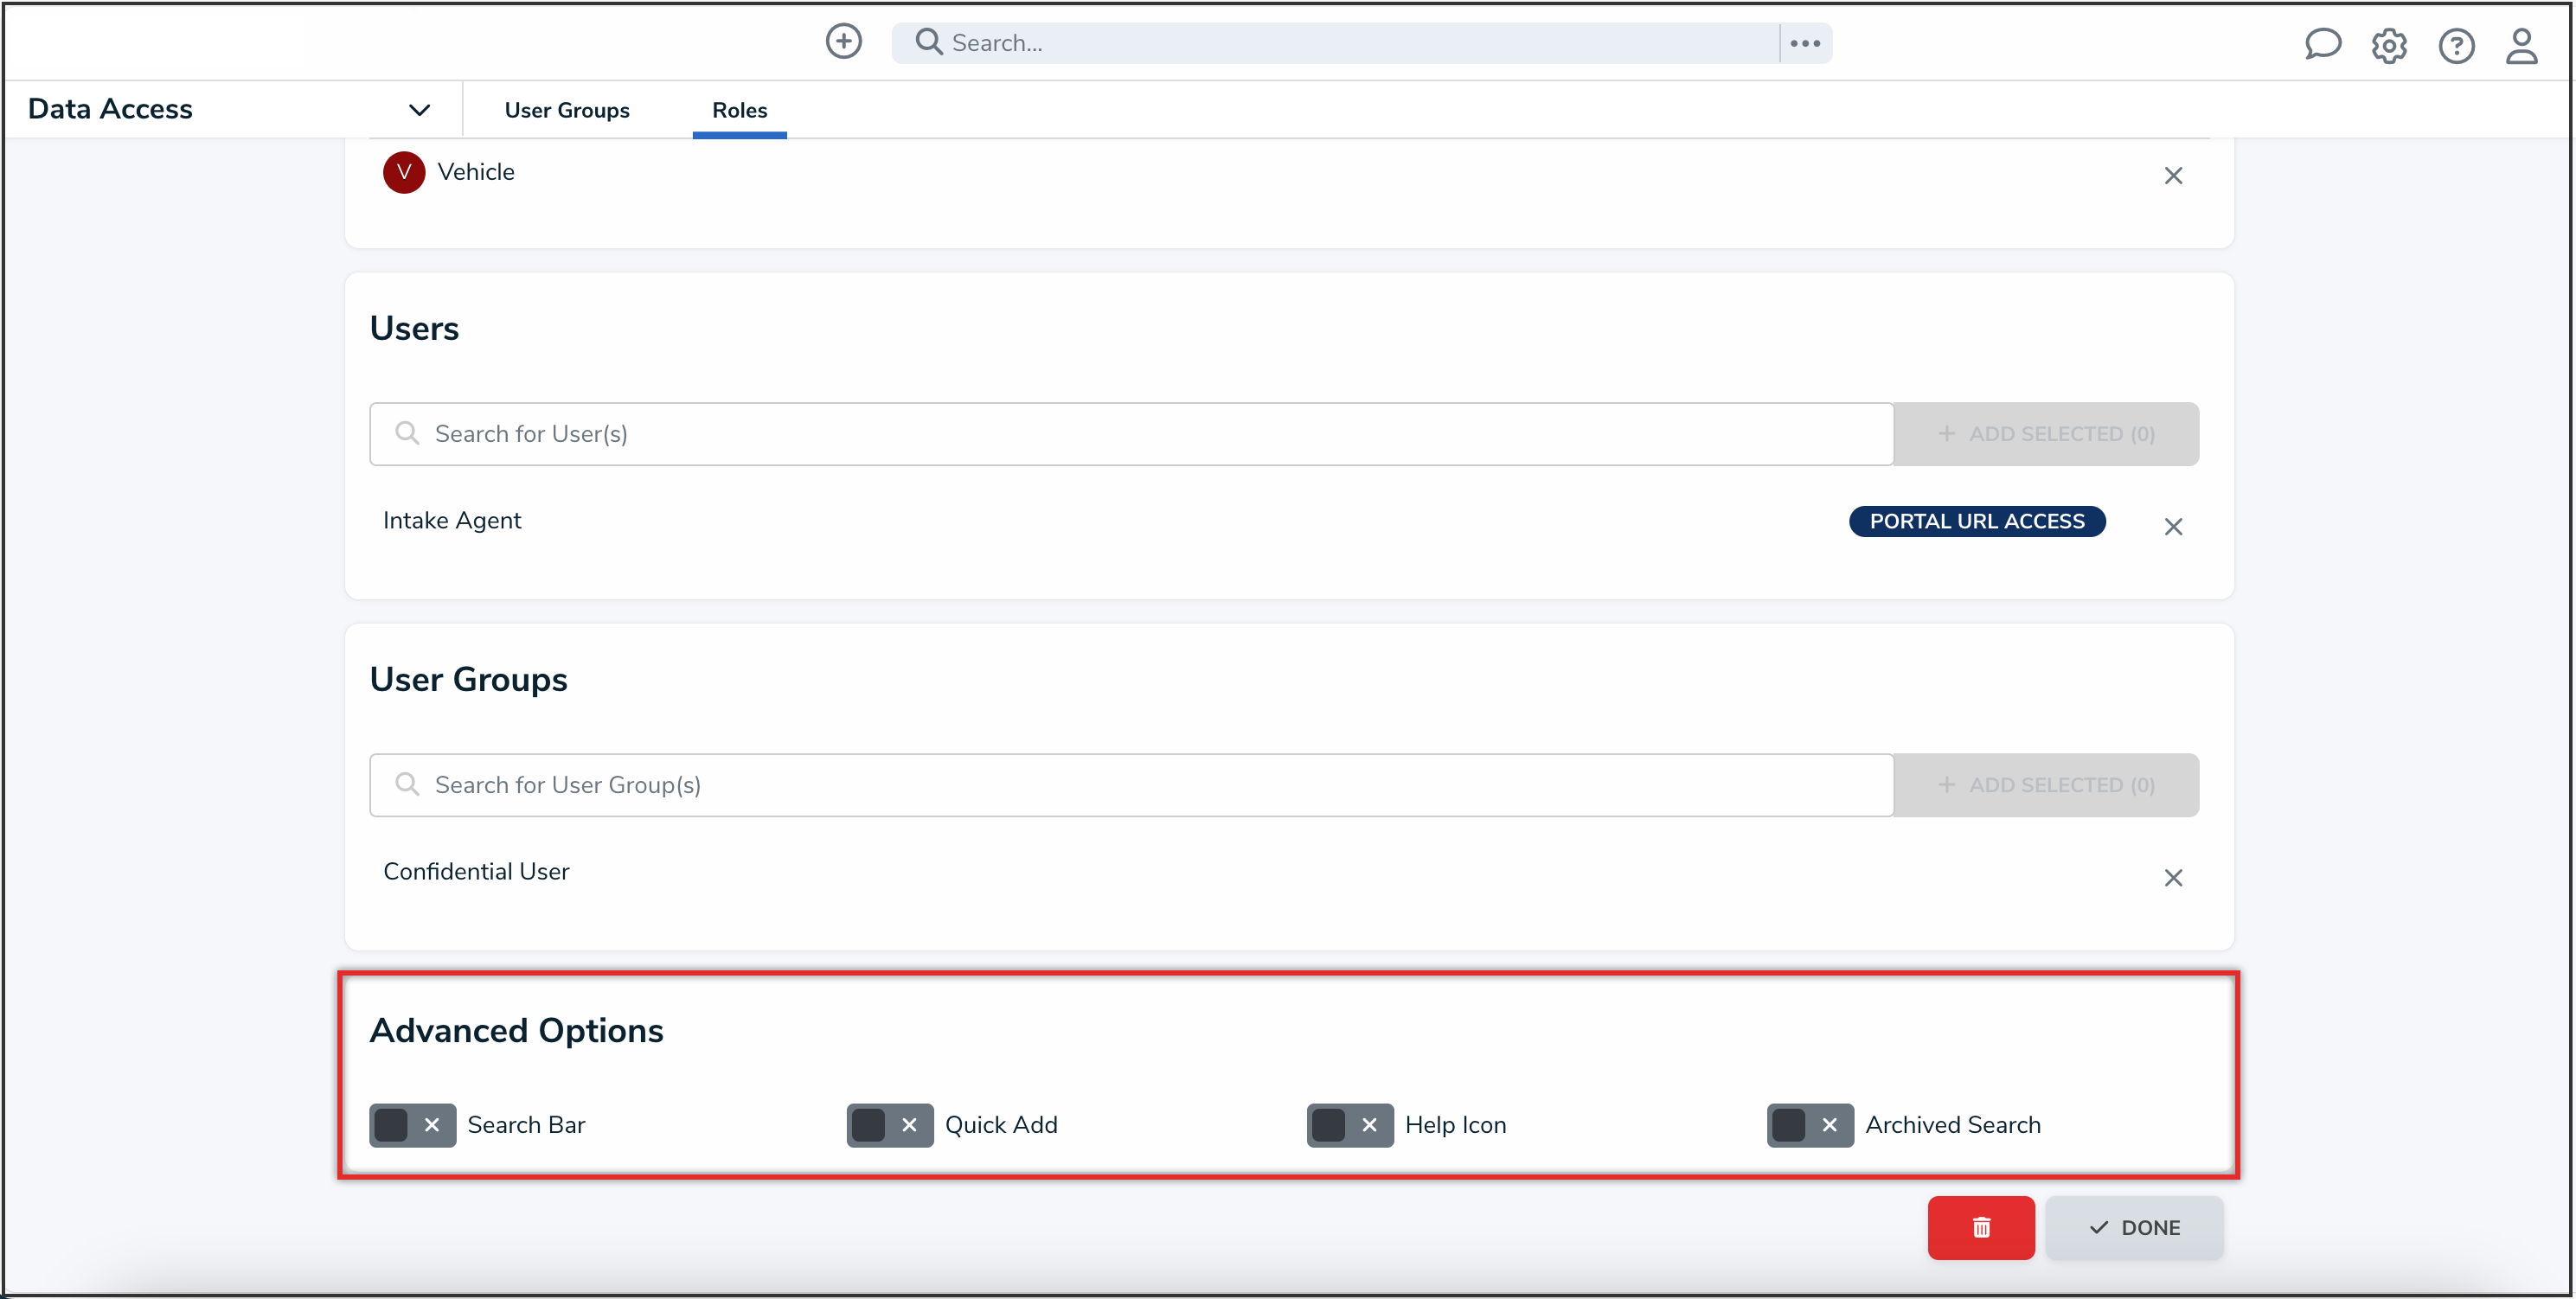Click the Portal URL Access badge
Screen dimensions: 2576x1299
pyautogui.click(x=1976, y=521)
